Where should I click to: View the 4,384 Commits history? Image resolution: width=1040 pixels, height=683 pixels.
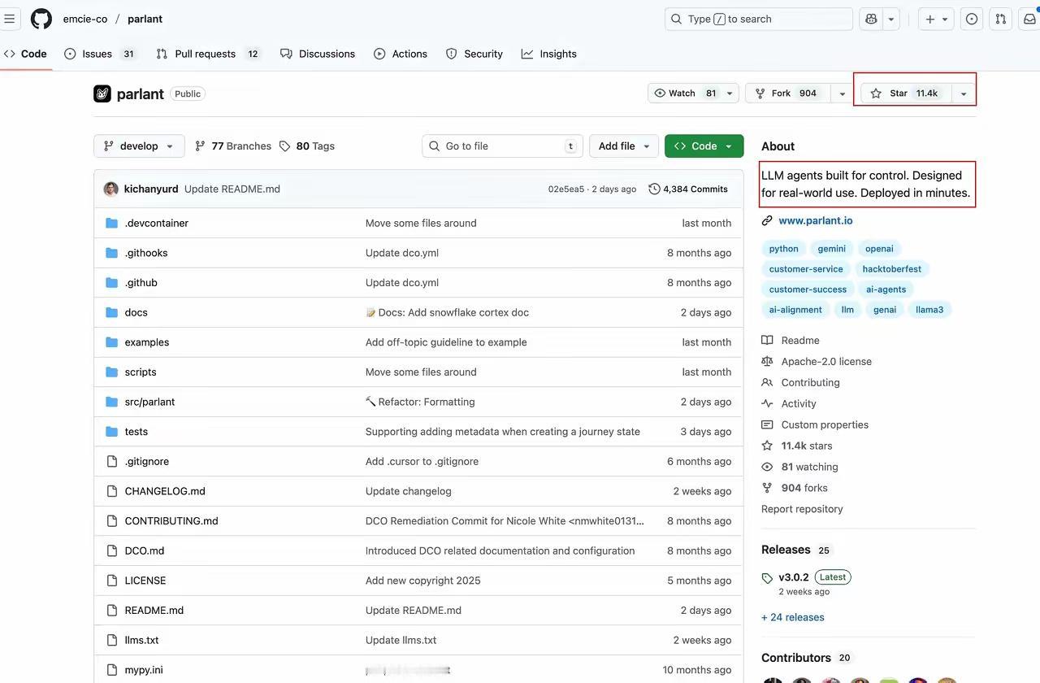pyautogui.click(x=688, y=189)
